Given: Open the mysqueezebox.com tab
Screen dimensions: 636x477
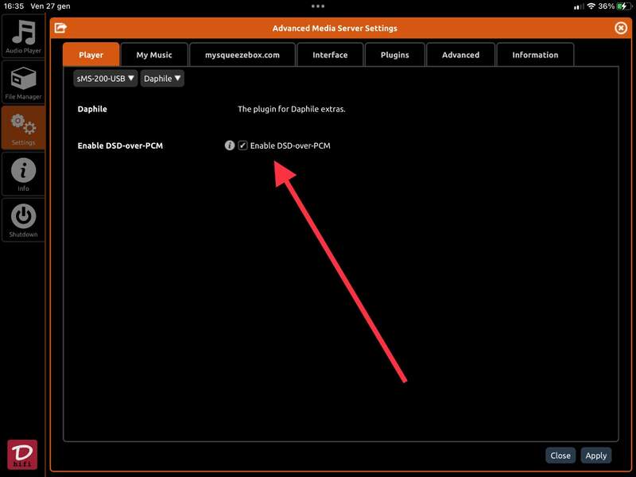Looking at the screenshot, I should pos(242,55).
